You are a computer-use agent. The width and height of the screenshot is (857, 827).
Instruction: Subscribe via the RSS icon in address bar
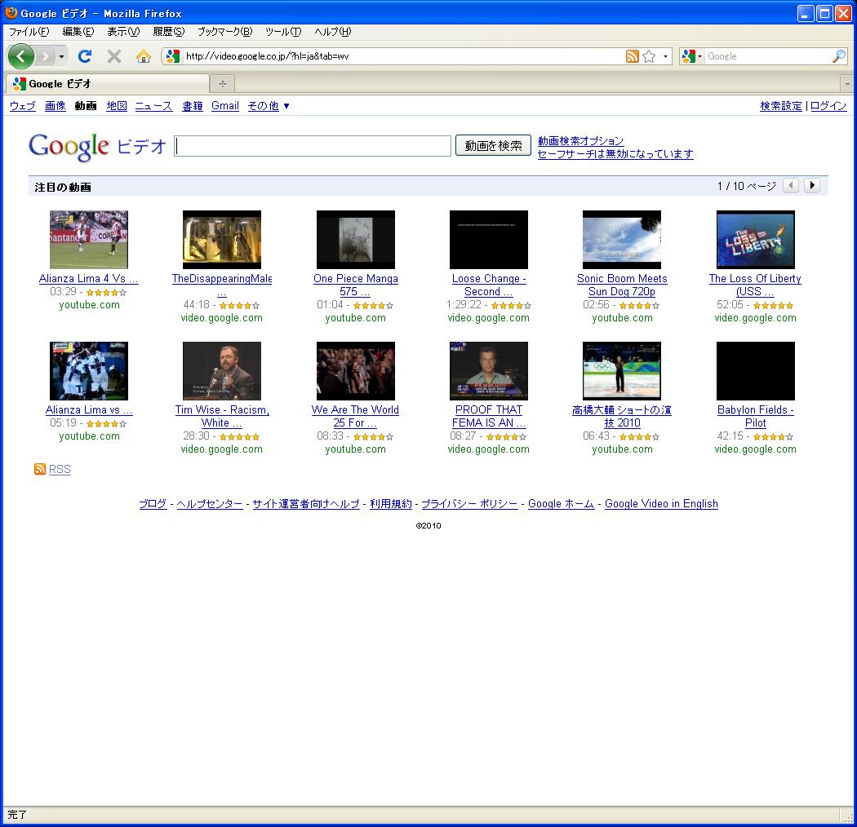[x=632, y=55]
